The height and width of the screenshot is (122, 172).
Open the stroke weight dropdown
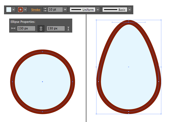65,10
